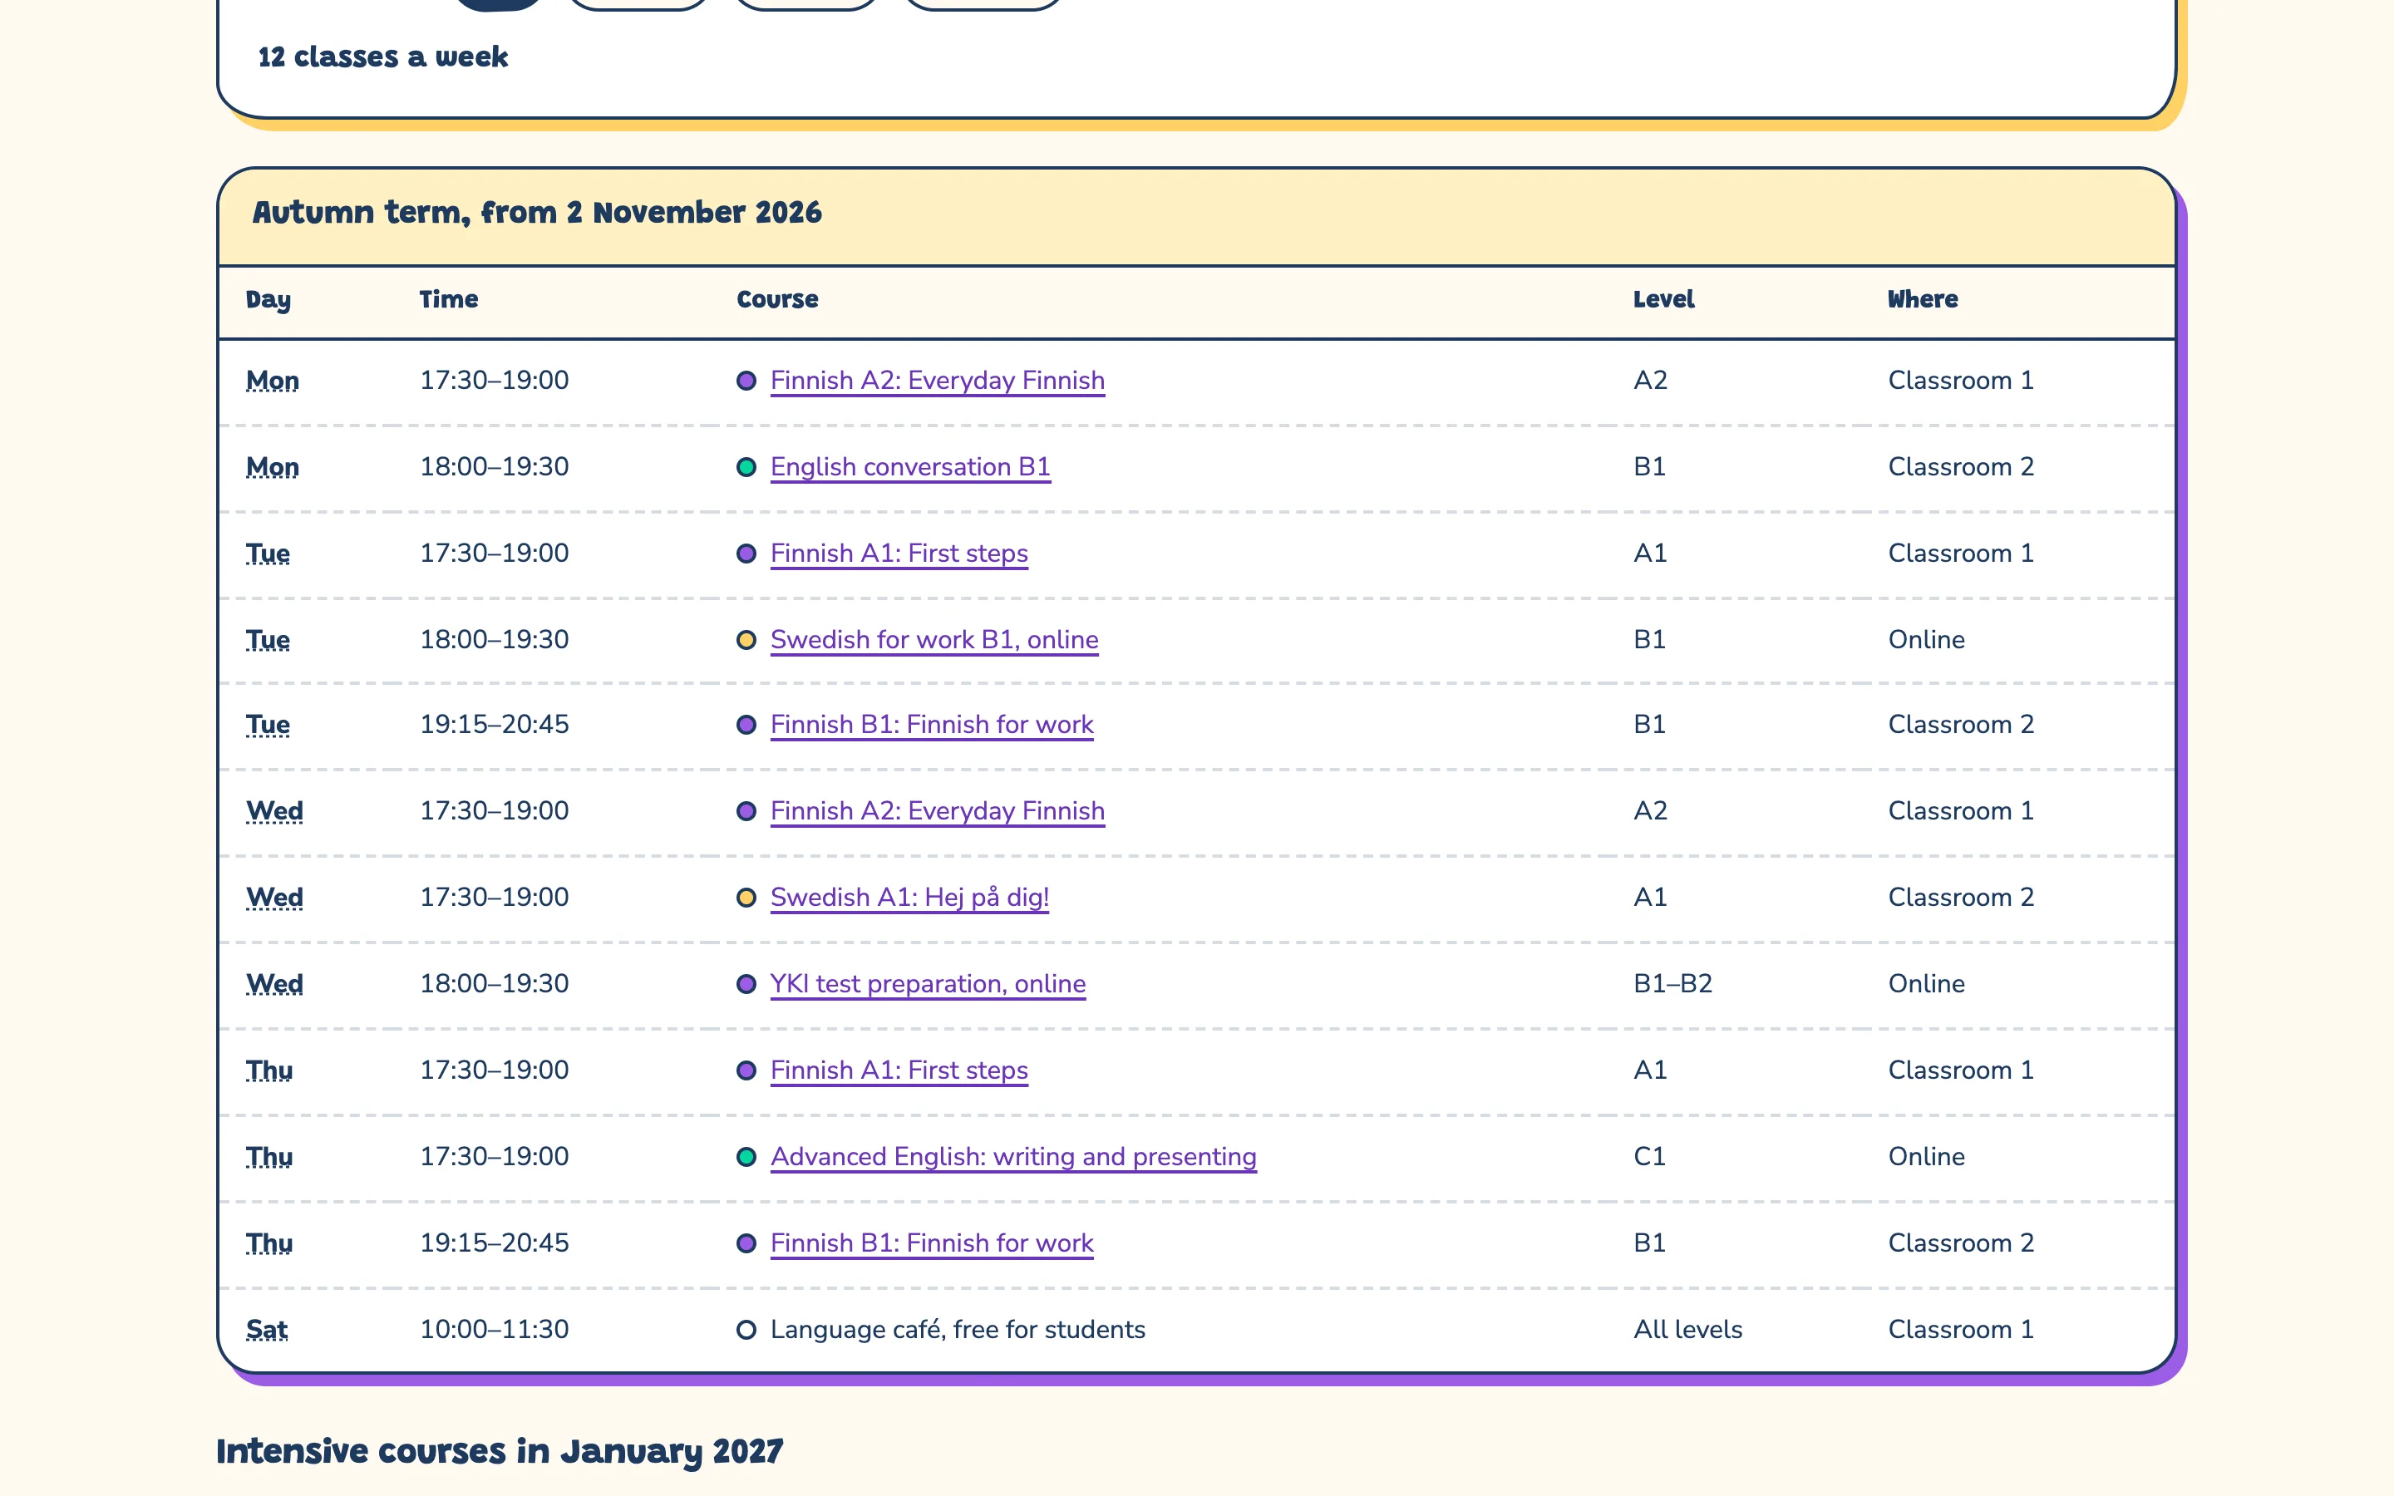The height and width of the screenshot is (1496, 2394).
Task: Click the 'Day' column header
Action: point(268,299)
